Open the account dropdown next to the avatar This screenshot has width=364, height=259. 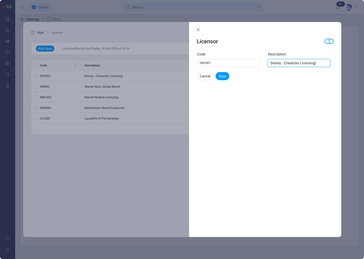pos(357,7)
